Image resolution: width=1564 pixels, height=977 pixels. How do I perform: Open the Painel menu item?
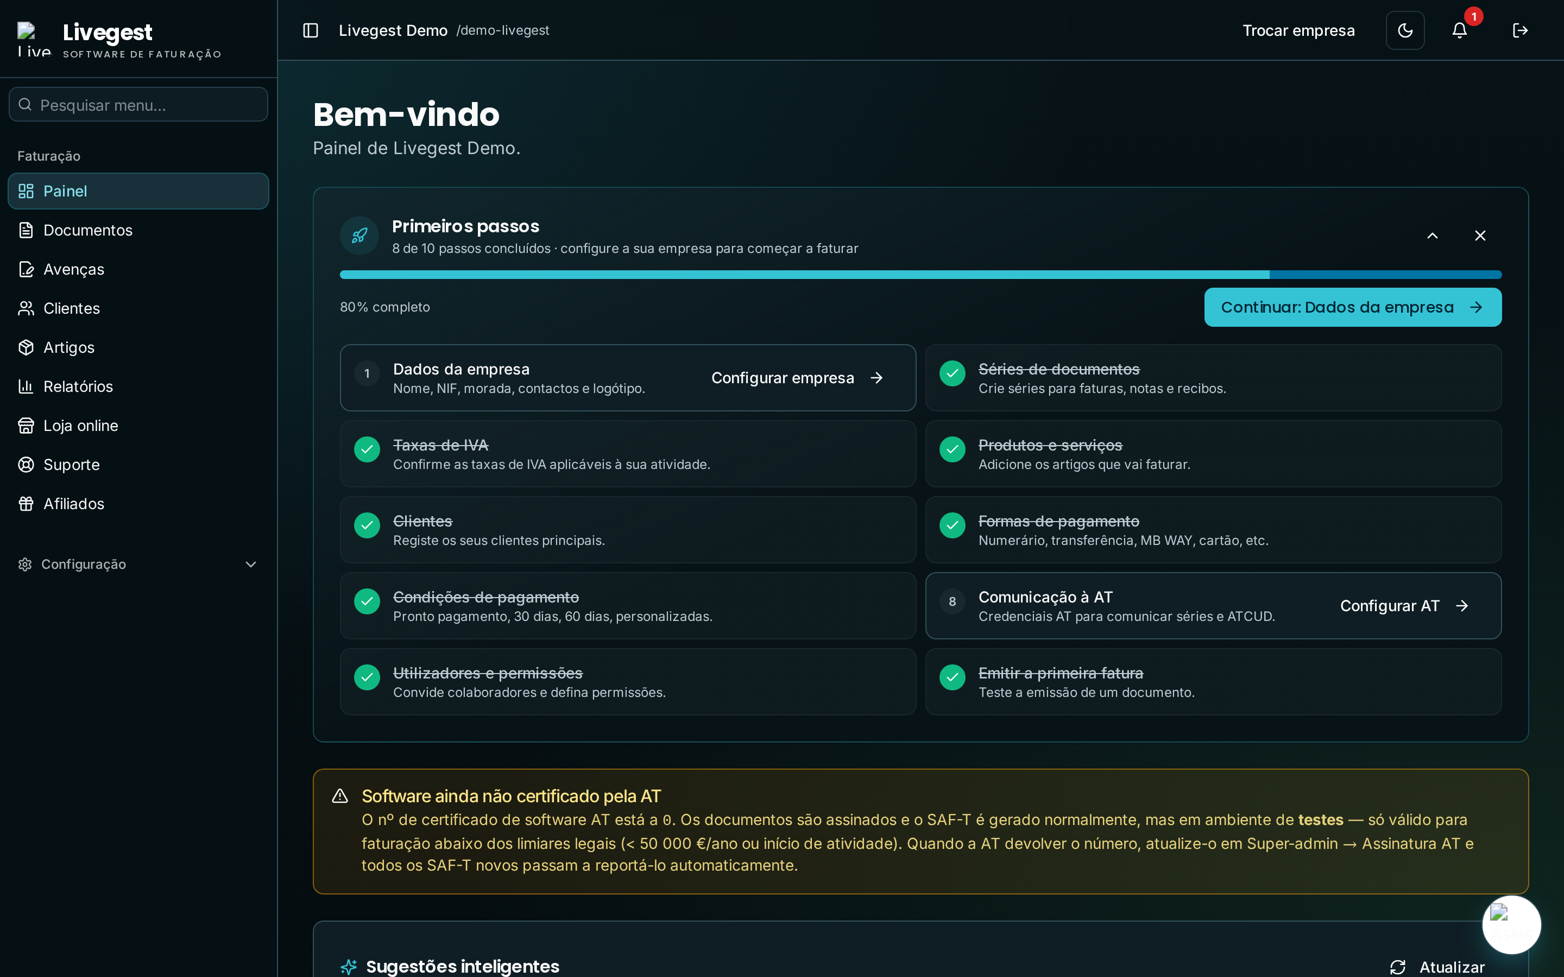pyautogui.click(x=138, y=191)
